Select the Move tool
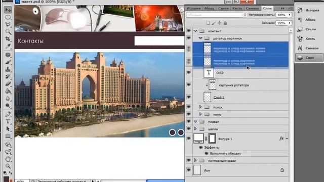The height and width of the screenshot is (182, 324). click(8, 10)
